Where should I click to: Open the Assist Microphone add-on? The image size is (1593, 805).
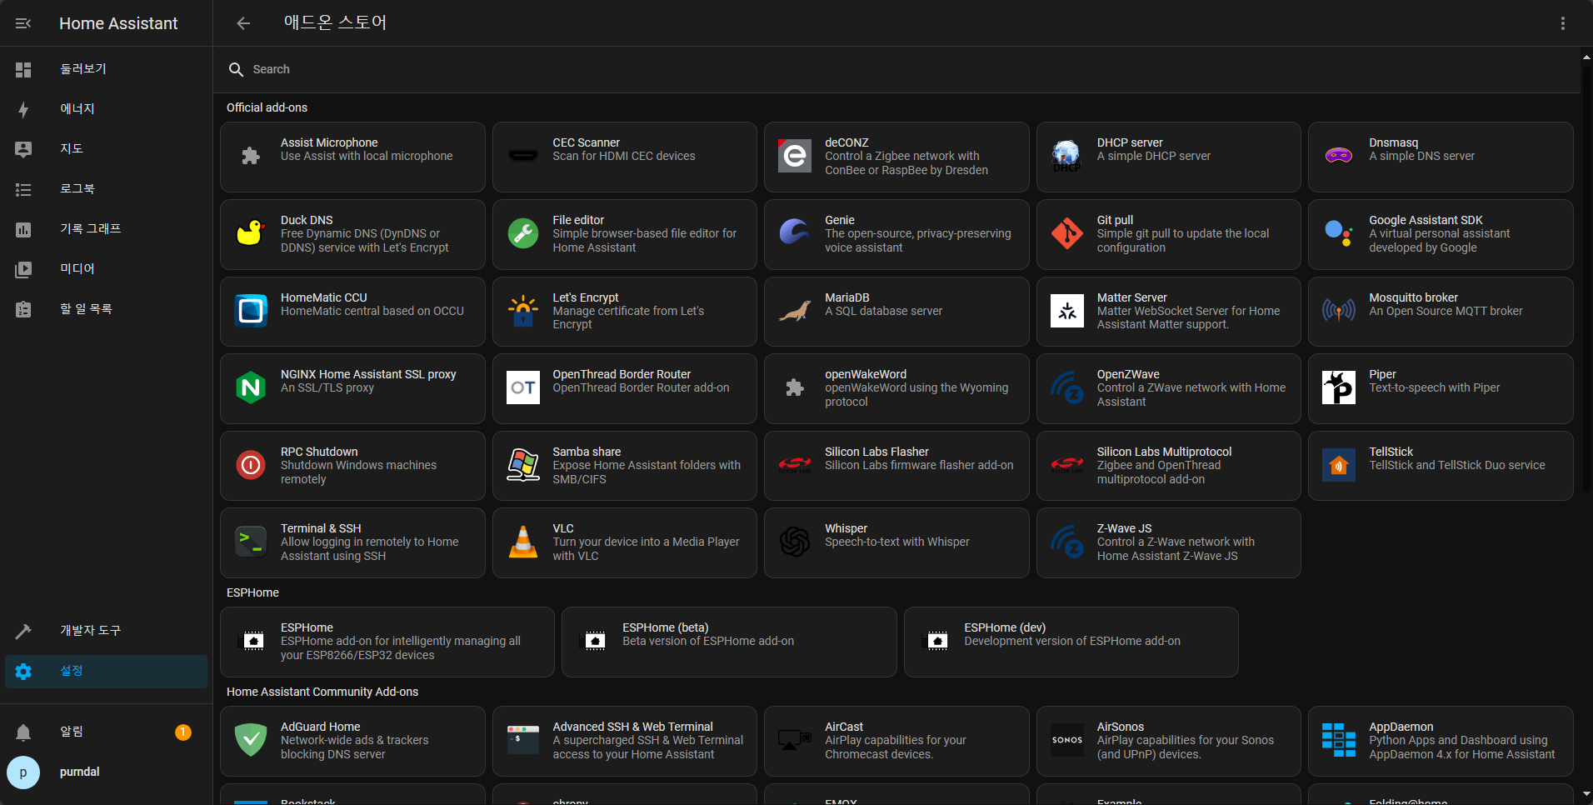[352, 157]
